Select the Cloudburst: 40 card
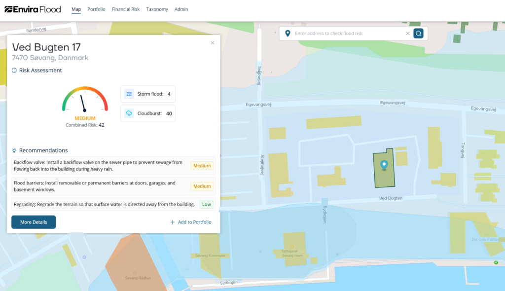This screenshot has height=291, width=505. click(x=148, y=113)
